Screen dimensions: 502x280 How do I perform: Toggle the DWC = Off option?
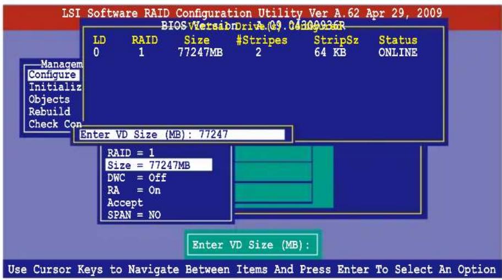pos(137,178)
